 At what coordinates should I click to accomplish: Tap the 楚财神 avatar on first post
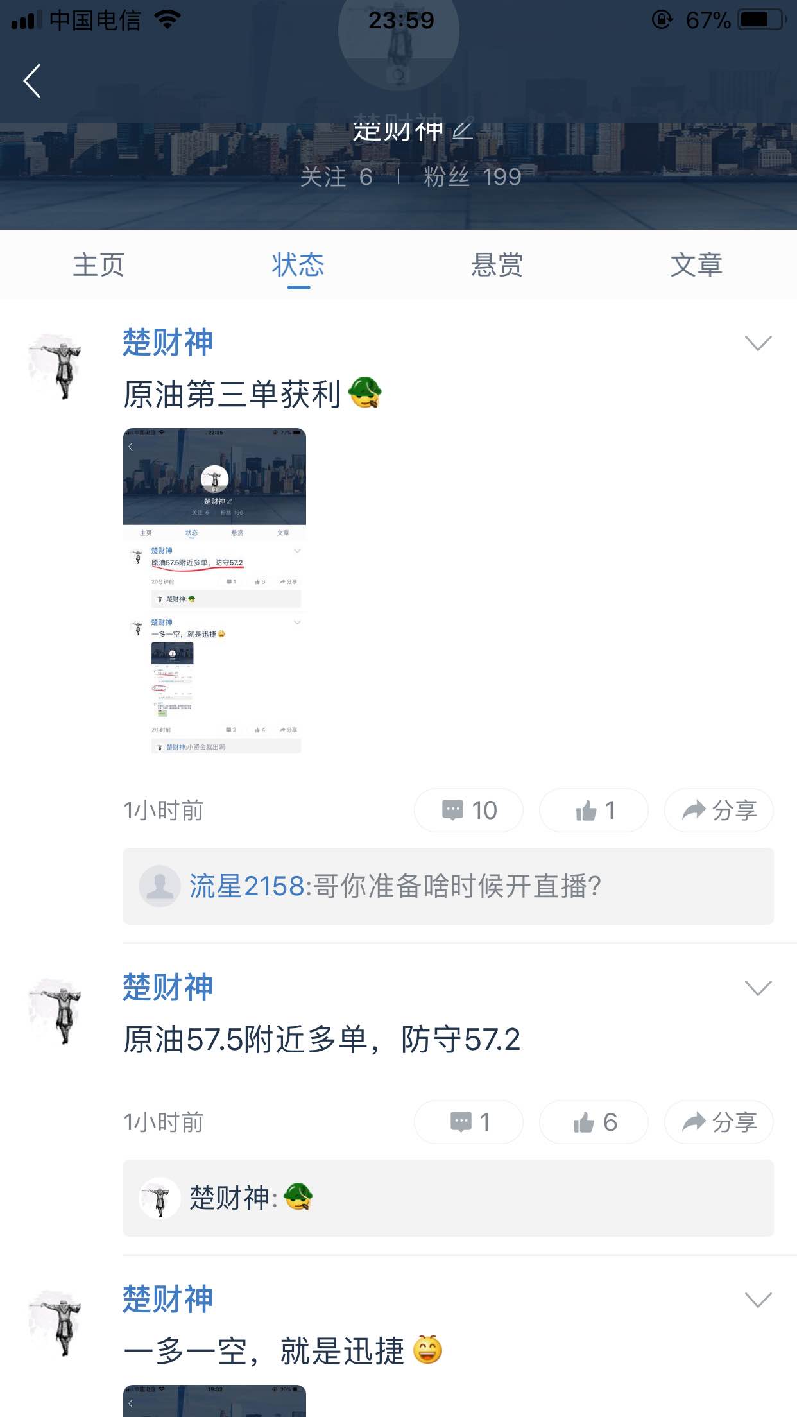click(56, 366)
